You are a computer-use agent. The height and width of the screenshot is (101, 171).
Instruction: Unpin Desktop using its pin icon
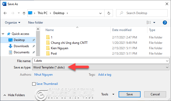[x=33, y=40]
